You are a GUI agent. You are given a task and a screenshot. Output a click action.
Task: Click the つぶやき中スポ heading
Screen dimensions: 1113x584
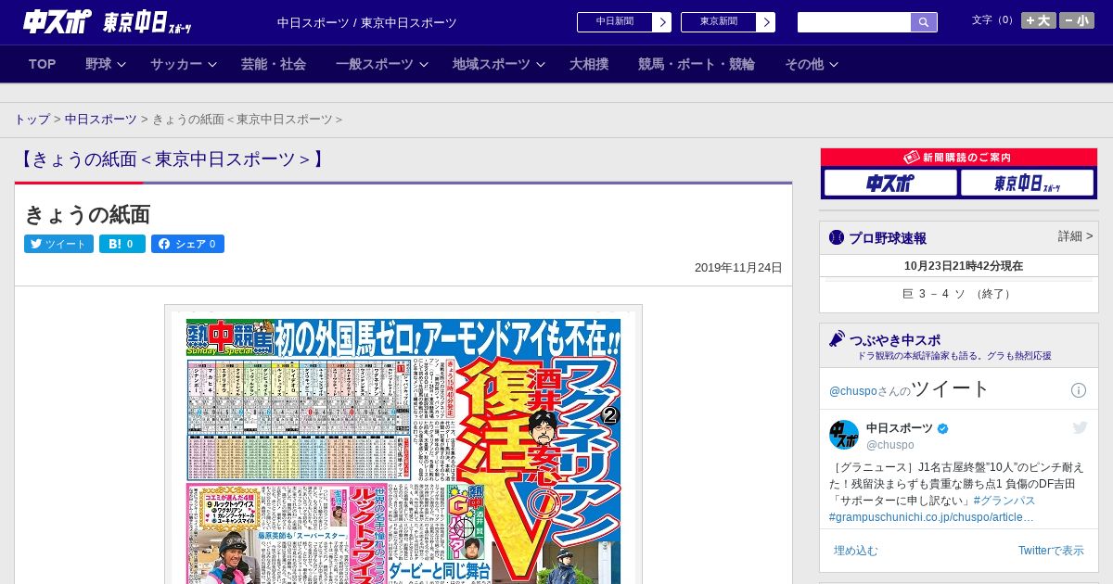(894, 339)
